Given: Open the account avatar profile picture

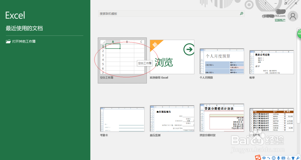Looking at the screenshot, I should 293,16.
